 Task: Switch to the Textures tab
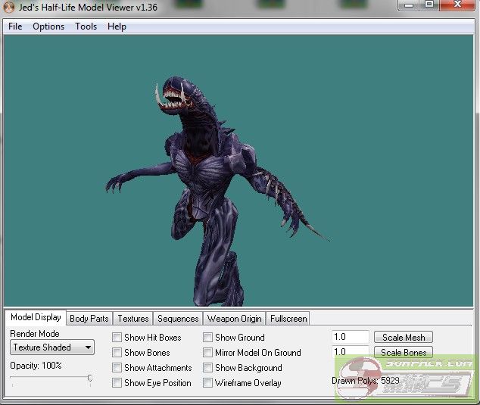pos(133,319)
